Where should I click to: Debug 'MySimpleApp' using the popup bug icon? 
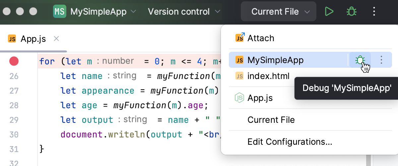click(x=360, y=60)
